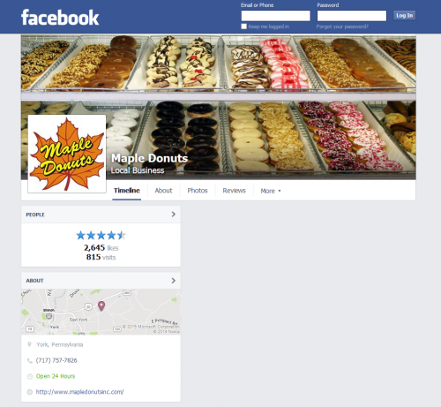
Task: Click the phone icon next to the number
Action: (29, 360)
